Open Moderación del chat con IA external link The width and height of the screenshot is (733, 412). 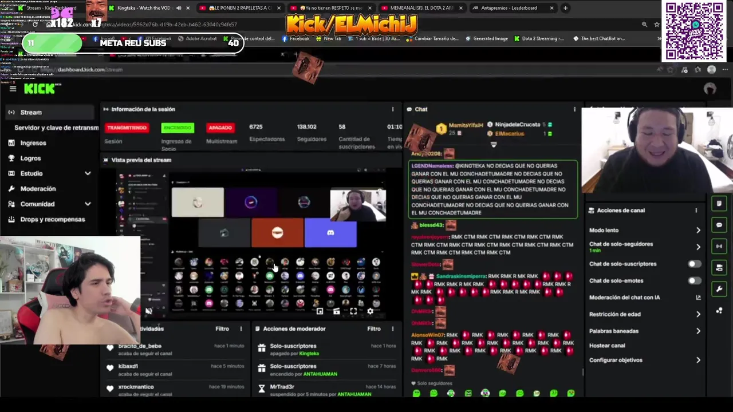[x=698, y=298]
